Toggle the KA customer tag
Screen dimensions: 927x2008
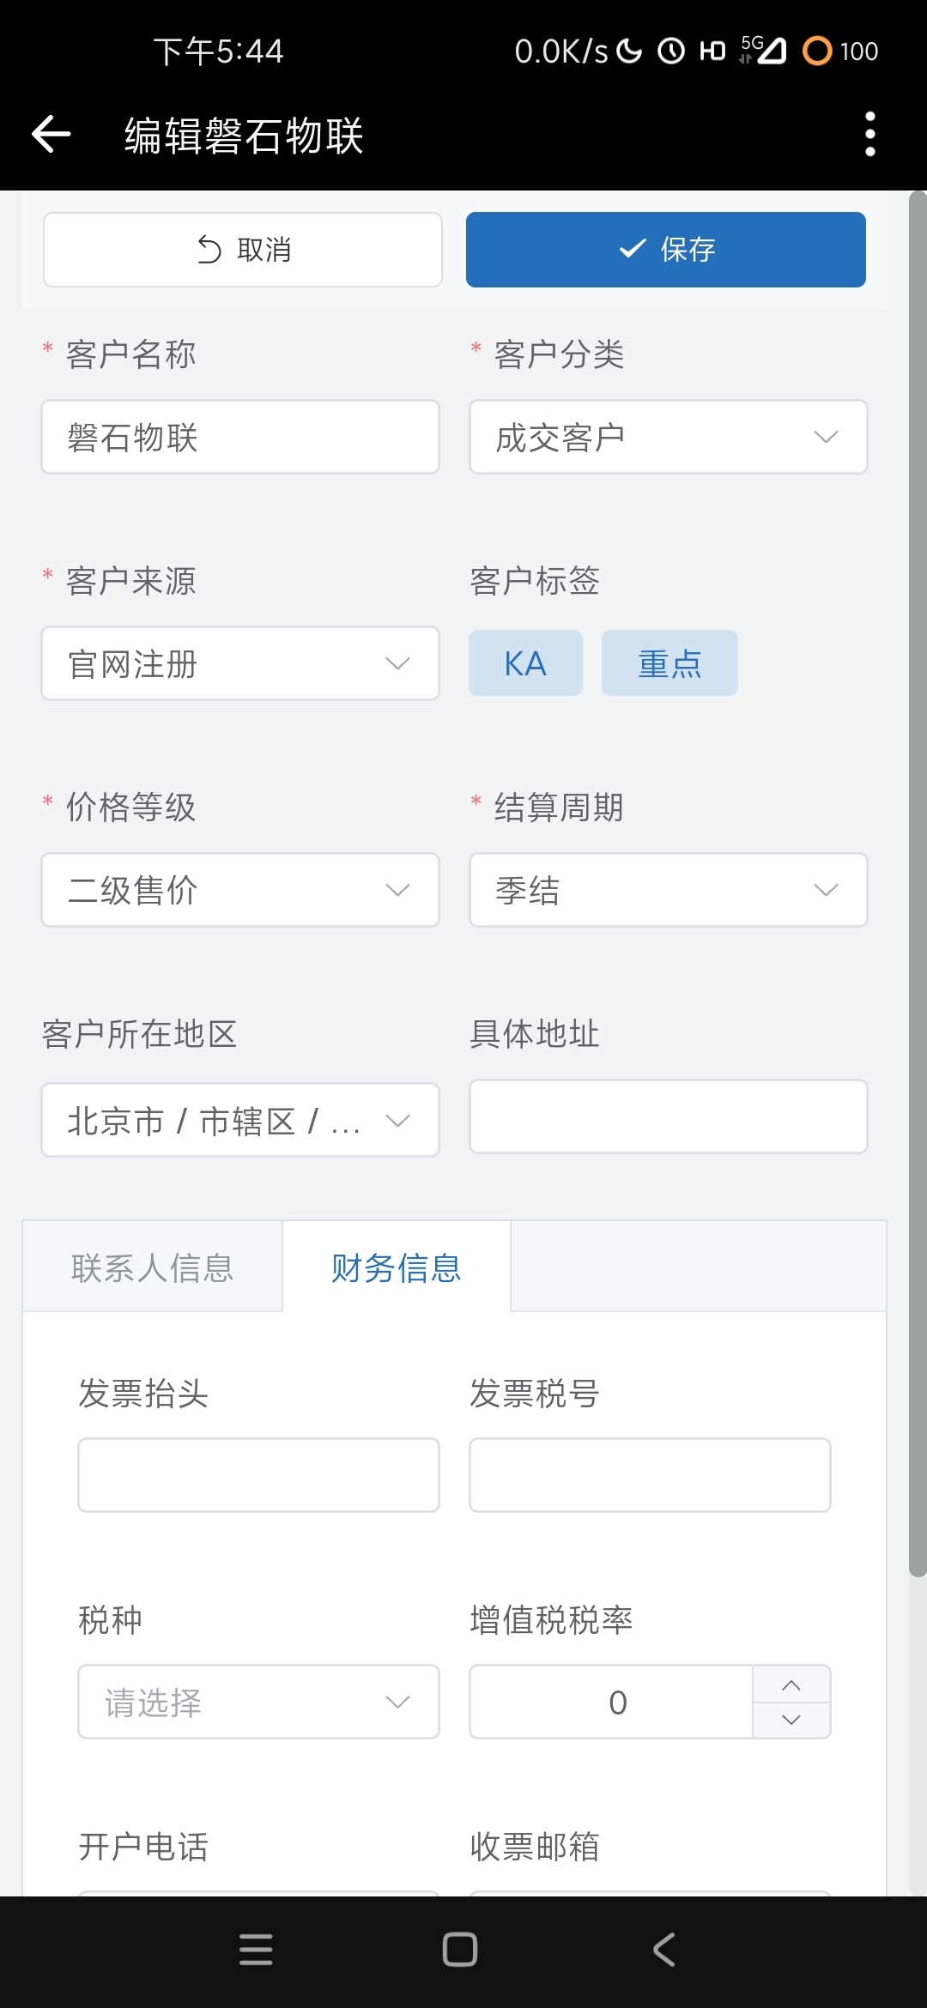pos(525,663)
